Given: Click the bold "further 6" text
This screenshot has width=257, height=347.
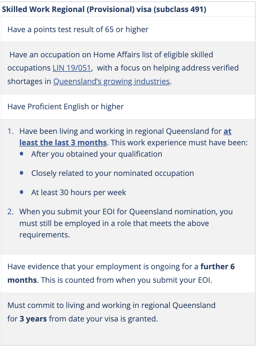Looking at the screenshot, I should point(217,267).
